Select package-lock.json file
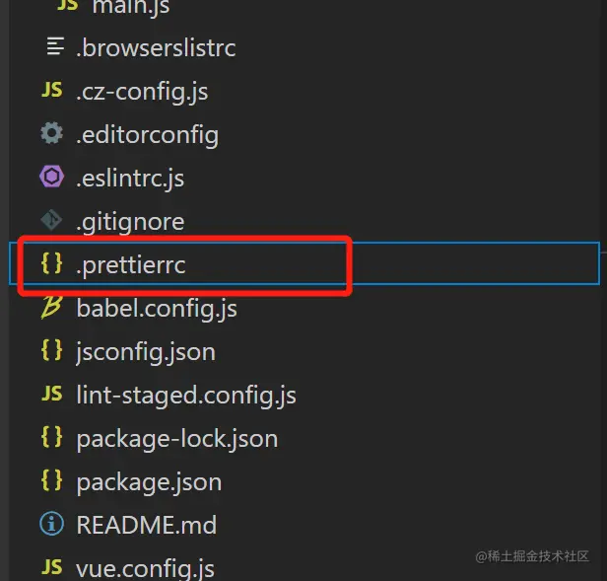Viewport: 607px width, 581px height. pyautogui.click(x=176, y=439)
